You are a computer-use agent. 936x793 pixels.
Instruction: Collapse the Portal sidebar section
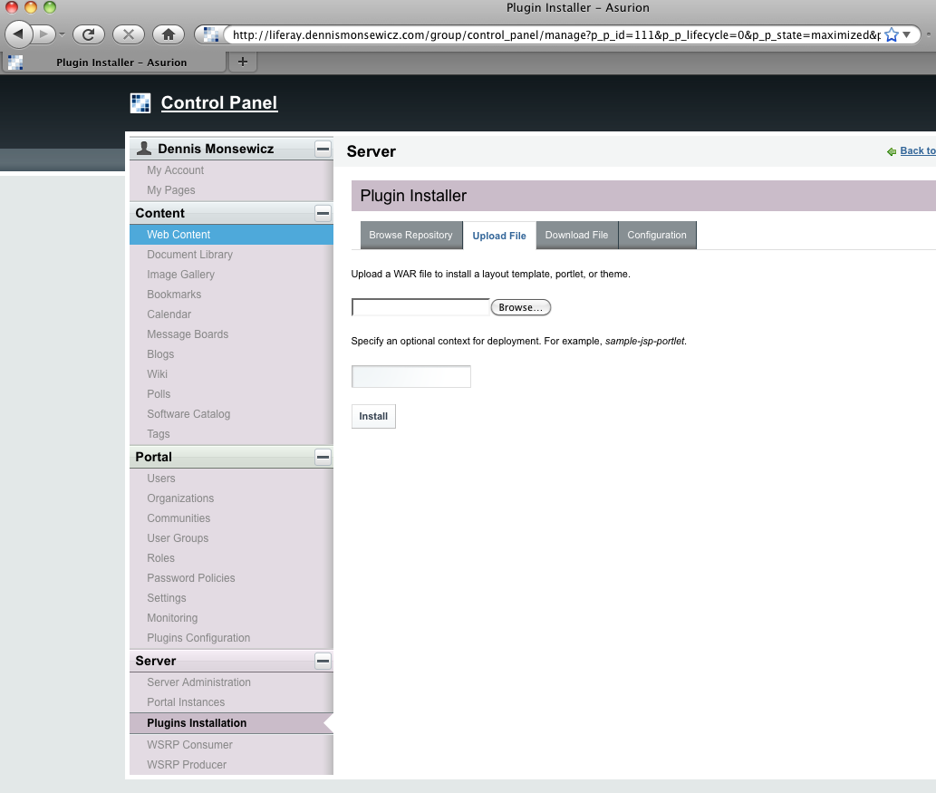point(323,457)
